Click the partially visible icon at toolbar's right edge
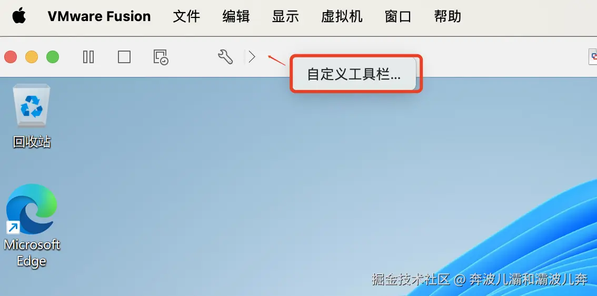 click(593, 57)
